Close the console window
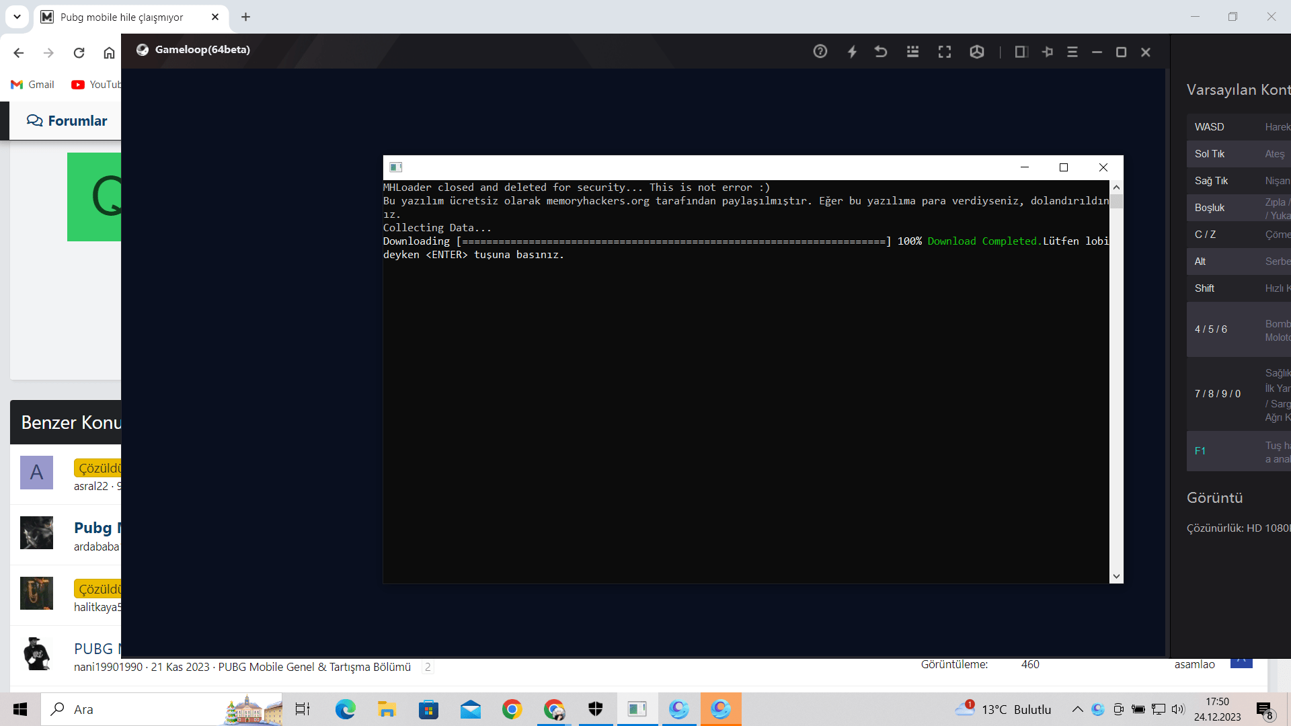Screen dimensions: 1291x726 tap(1103, 167)
